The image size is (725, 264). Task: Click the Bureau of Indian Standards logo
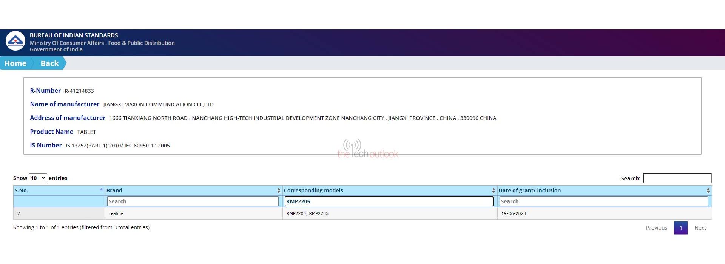[x=15, y=41]
